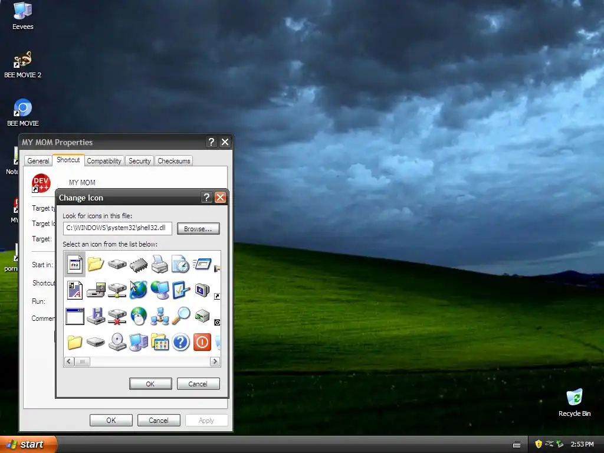
Task: Pick the networked computers icon
Action: (160, 316)
